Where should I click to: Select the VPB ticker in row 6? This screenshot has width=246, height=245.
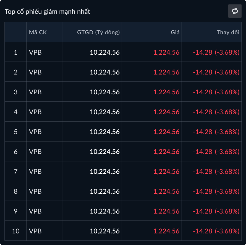click(x=35, y=151)
